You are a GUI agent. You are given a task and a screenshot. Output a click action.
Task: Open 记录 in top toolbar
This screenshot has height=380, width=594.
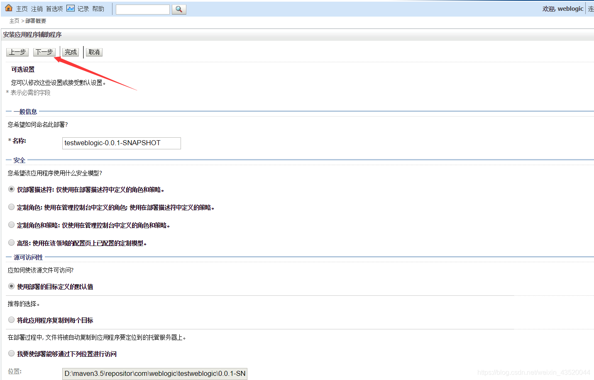point(83,9)
